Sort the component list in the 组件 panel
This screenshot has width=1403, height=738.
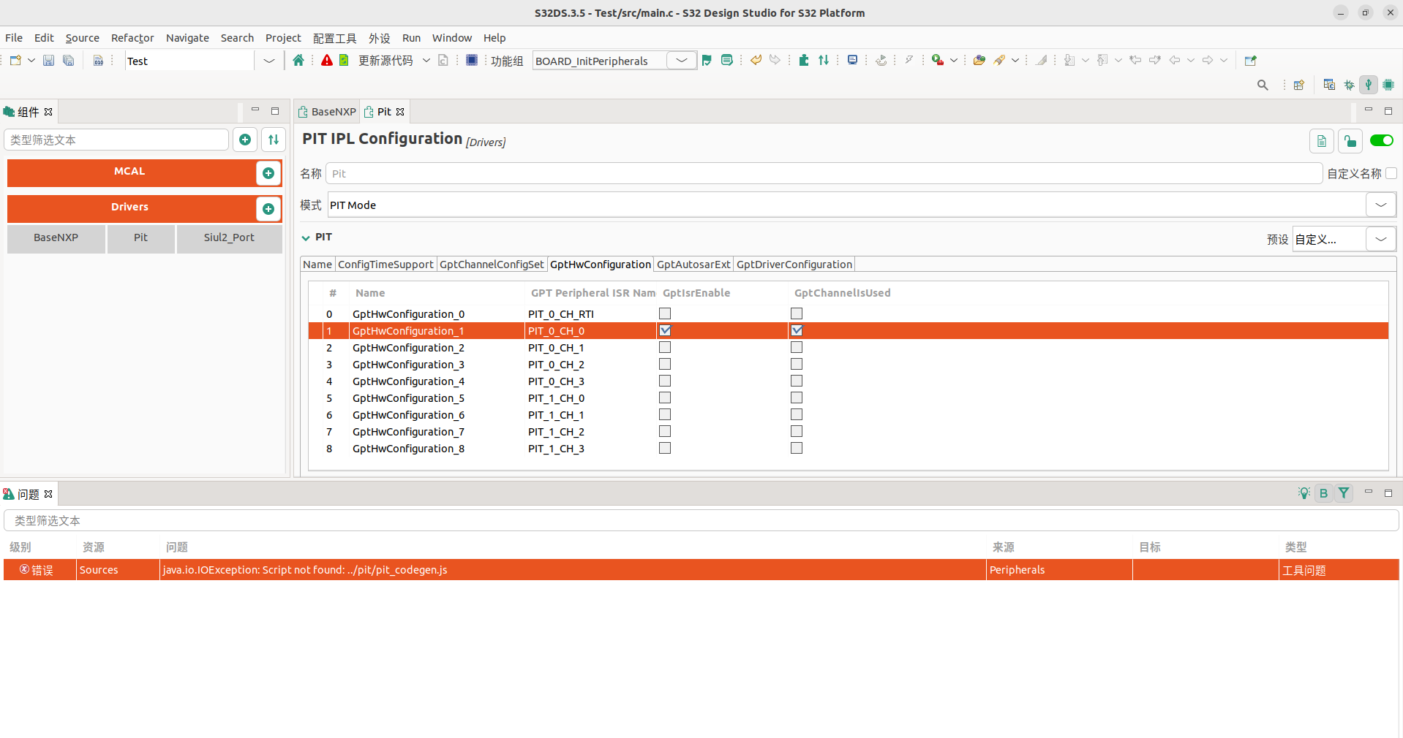pyautogui.click(x=273, y=140)
